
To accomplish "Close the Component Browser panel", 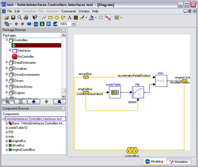I will pyautogui.click(x=63, y=108).
